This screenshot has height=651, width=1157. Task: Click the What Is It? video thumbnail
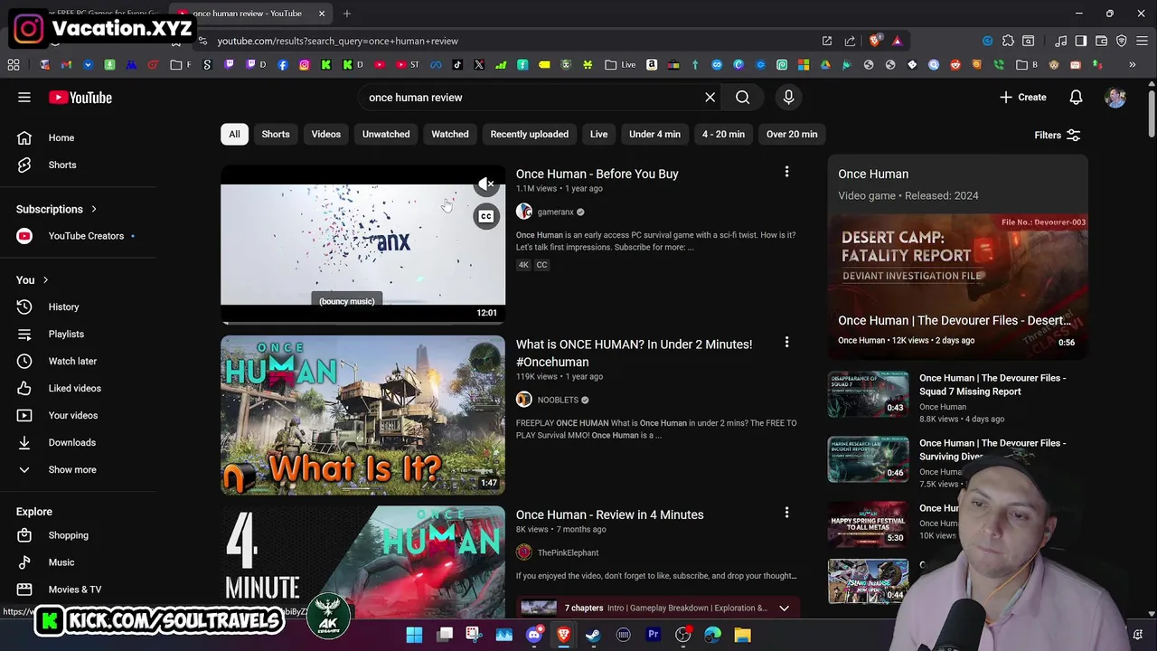tap(362, 415)
